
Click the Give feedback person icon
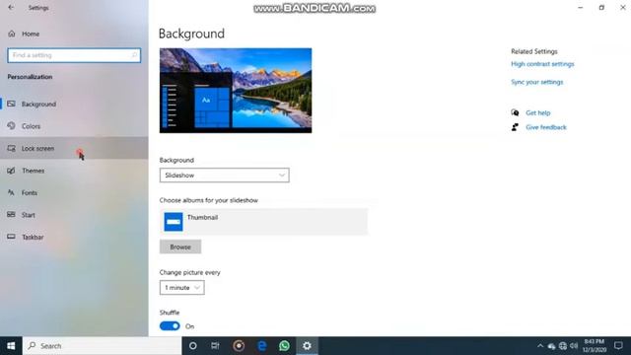click(x=515, y=127)
